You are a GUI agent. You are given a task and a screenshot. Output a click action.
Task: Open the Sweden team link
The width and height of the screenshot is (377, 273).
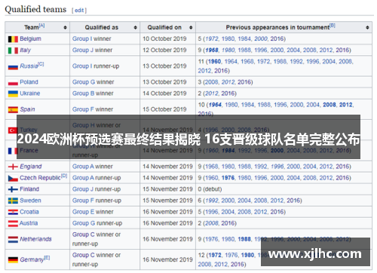point(30,201)
